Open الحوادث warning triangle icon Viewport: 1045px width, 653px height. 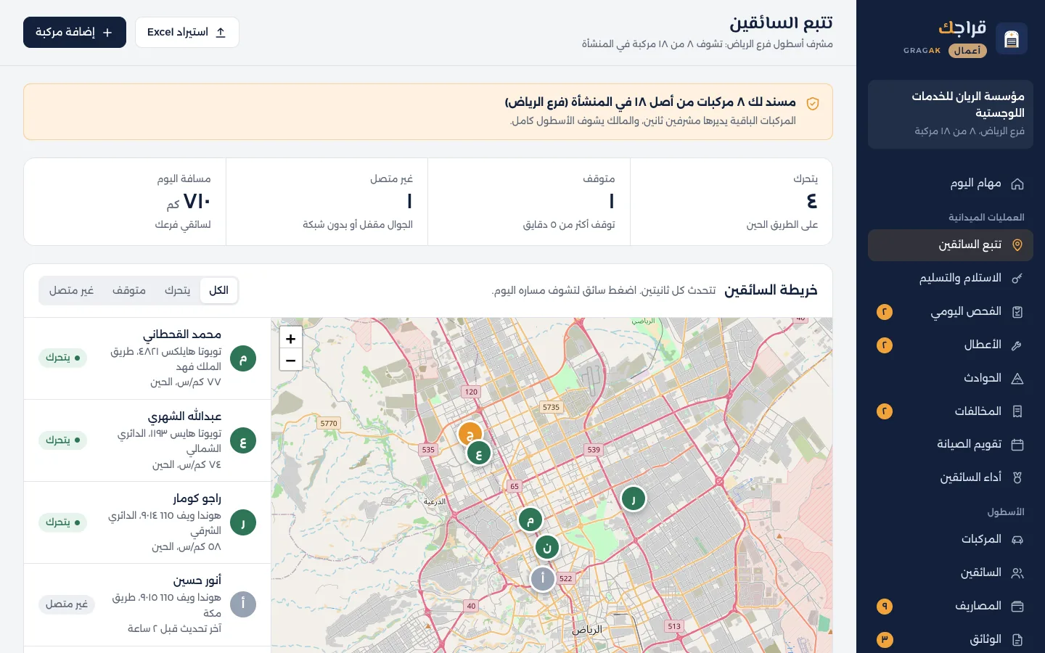click(1017, 379)
